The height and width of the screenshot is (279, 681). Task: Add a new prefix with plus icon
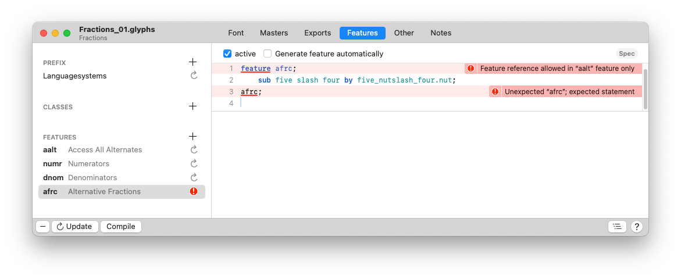coord(193,62)
